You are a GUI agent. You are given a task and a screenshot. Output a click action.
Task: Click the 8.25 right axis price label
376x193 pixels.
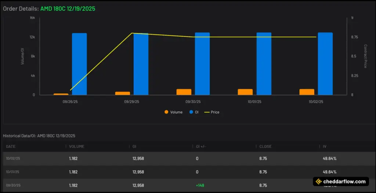pyautogui.click(x=355, y=75)
